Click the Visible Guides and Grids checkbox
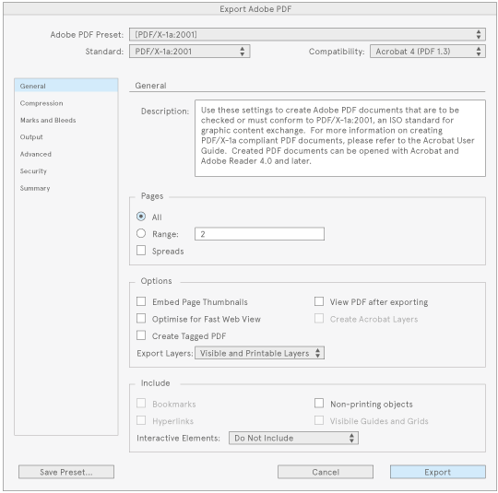This screenshot has height=493, width=498. point(319,420)
